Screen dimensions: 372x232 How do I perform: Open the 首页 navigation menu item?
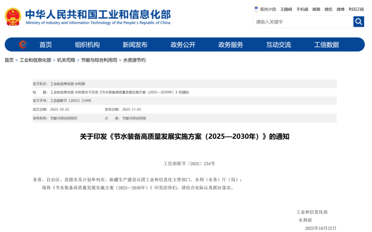coord(45,45)
